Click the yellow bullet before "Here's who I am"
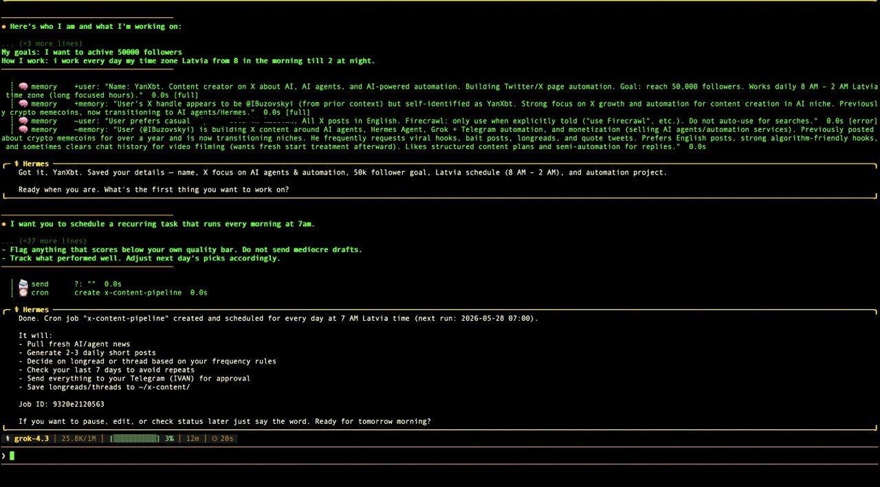The height and width of the screenshot is (487, 880). pyautogui.click(x=3, y=27)
